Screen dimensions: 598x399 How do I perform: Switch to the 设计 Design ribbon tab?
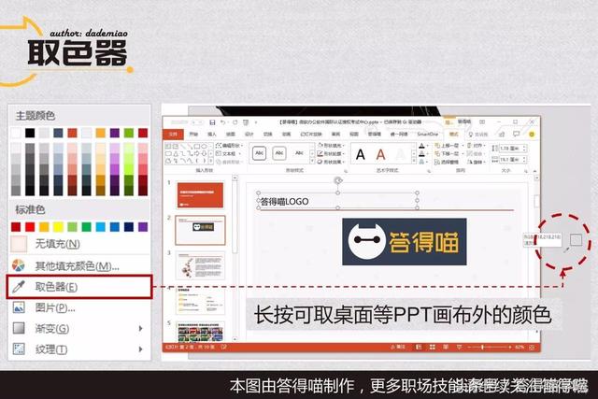coord(249,135)
